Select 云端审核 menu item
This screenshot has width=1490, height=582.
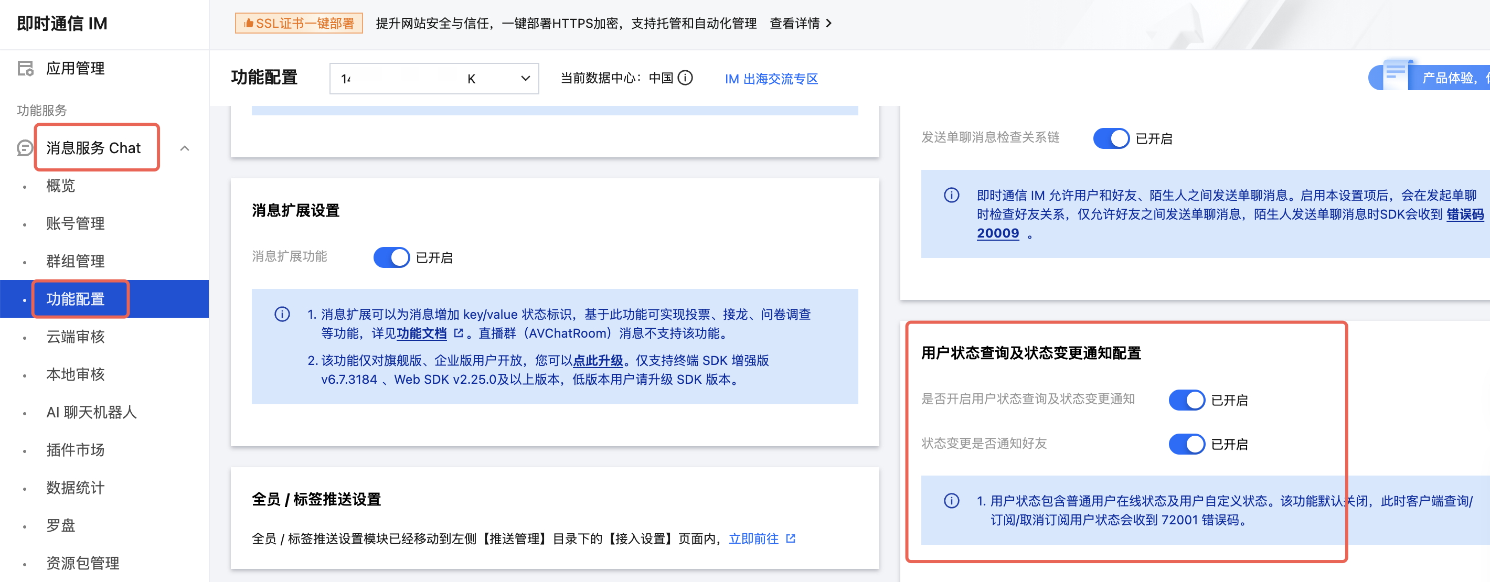pyautogui.click(x=75, y=337)
